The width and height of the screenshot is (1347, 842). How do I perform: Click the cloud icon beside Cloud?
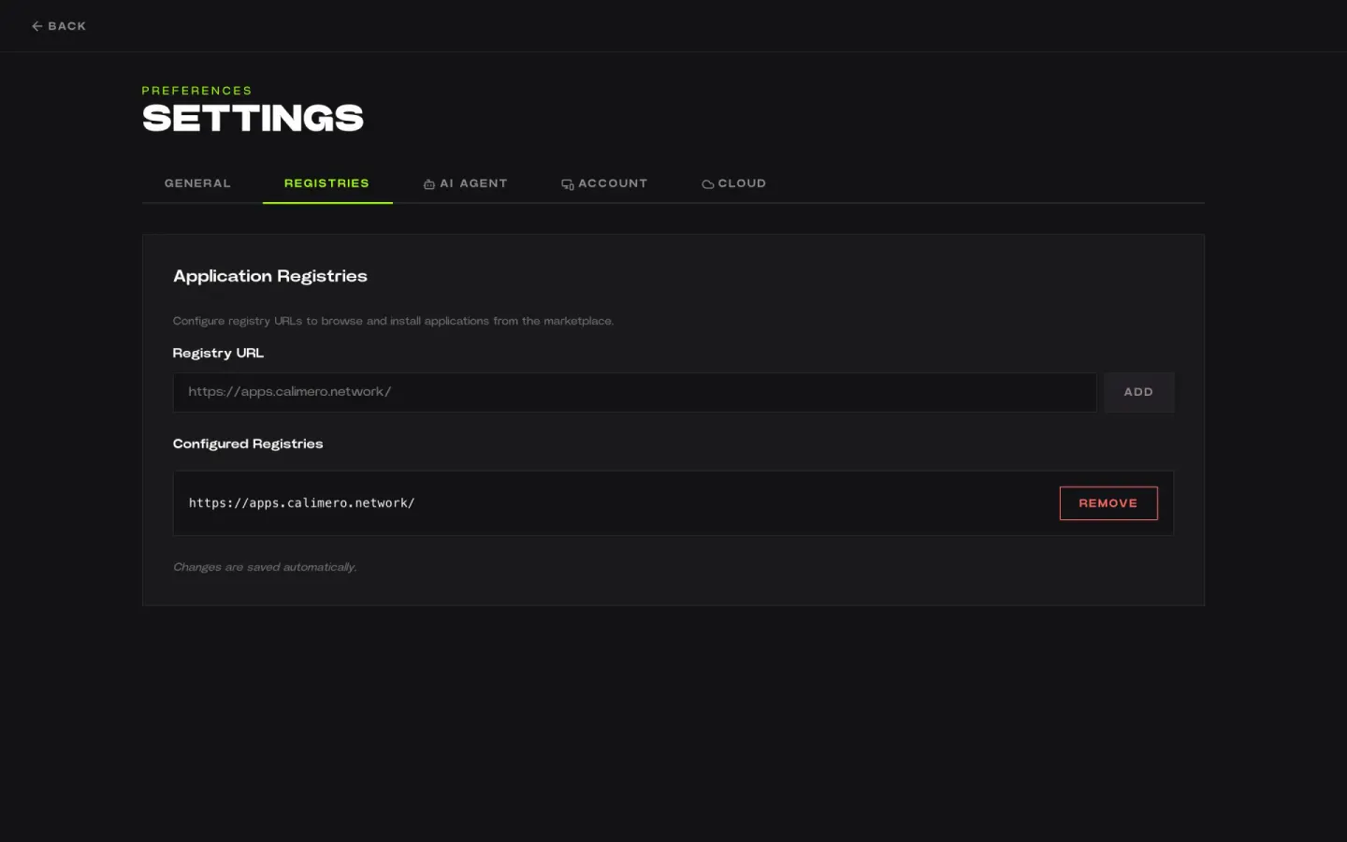[x=708, y=184]
